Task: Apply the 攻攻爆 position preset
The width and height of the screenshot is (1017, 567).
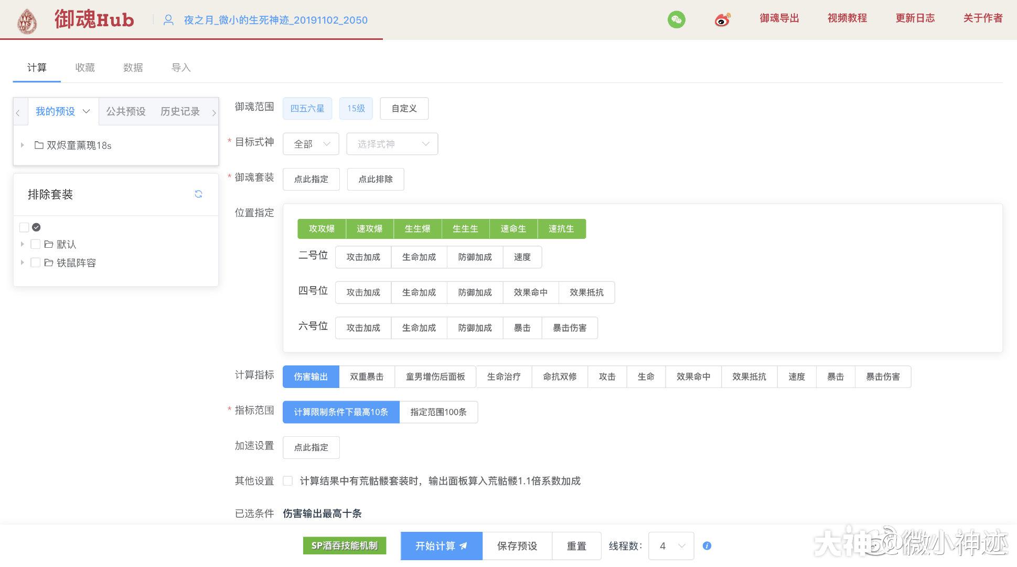Action: pyautogui.click(x=322, y=229)
